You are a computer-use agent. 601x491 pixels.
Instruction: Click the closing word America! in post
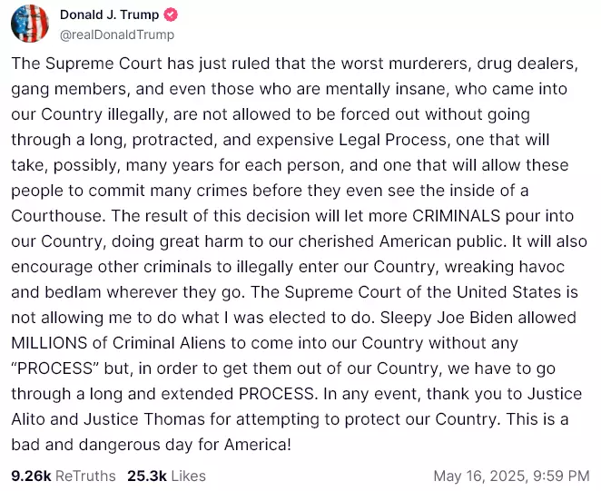coord(258,445)
